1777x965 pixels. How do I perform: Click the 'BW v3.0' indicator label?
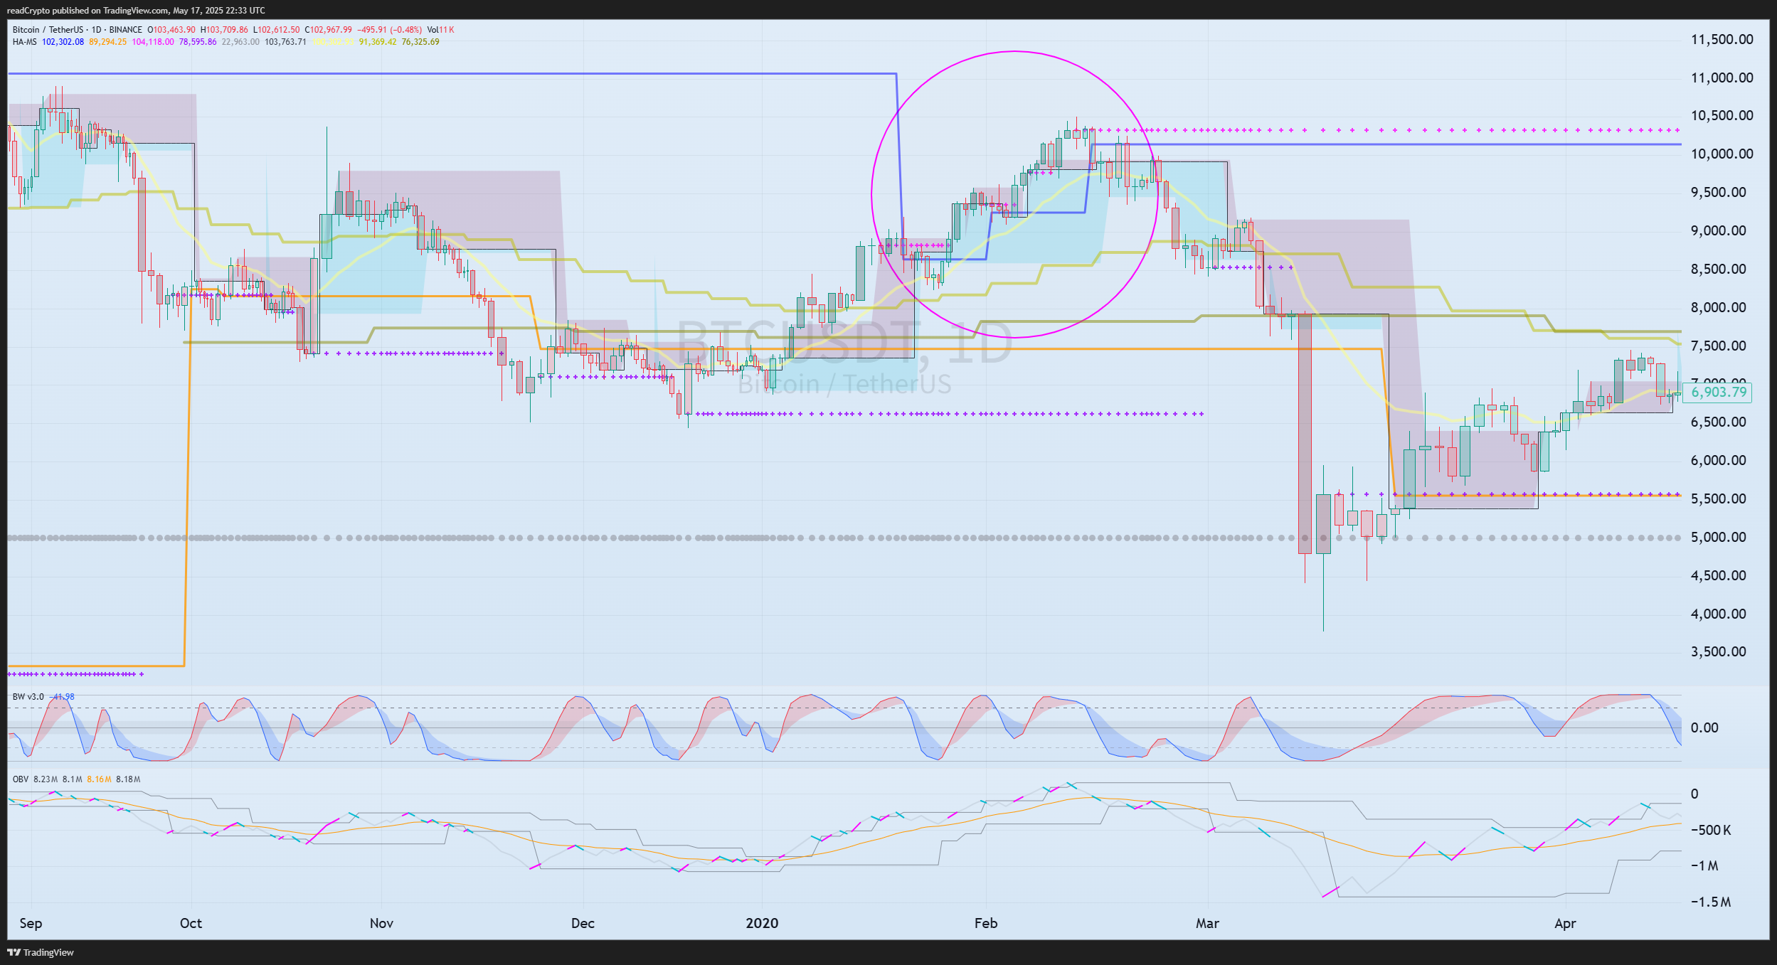(x=28, y=697)
